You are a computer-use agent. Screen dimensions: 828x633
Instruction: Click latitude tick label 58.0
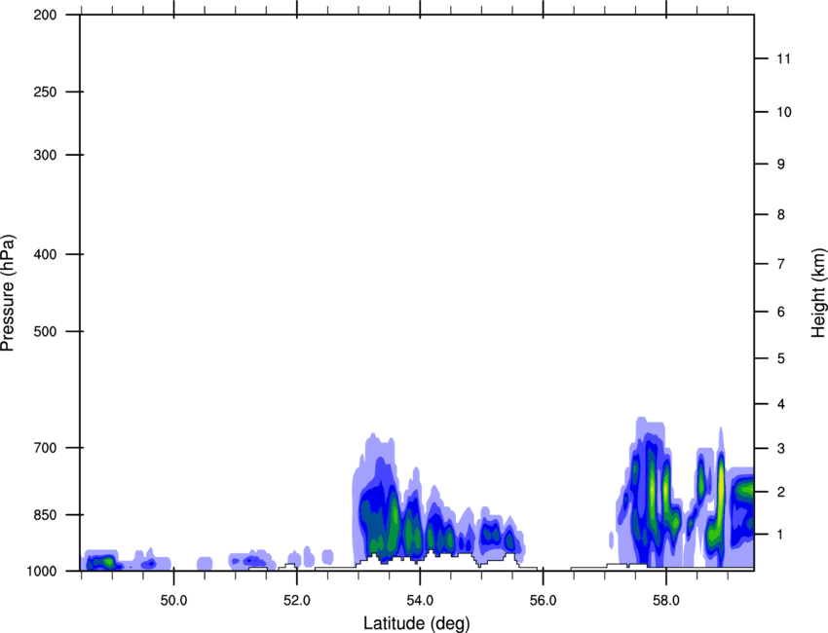click(x=666, y=601)
